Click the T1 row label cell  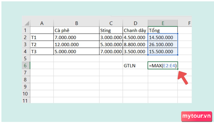[42, 37]
